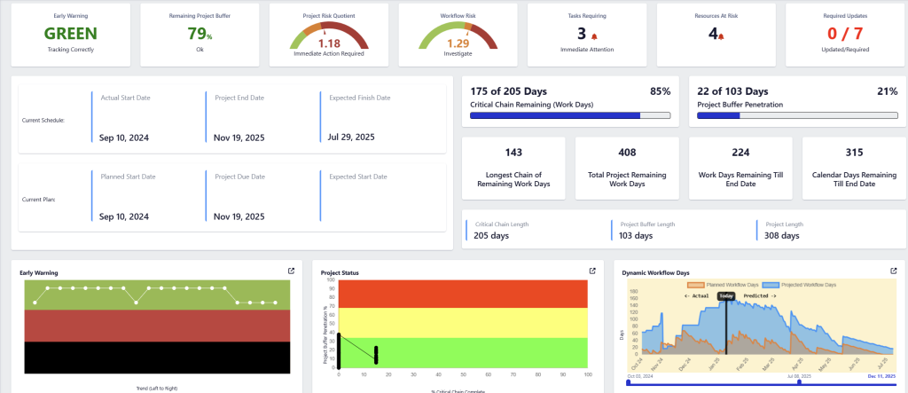Pop out the Dynamic Workflow Days chart
The width and height of the screenshot is (908, 393).
pyautogui.click(x=894, y=271)
